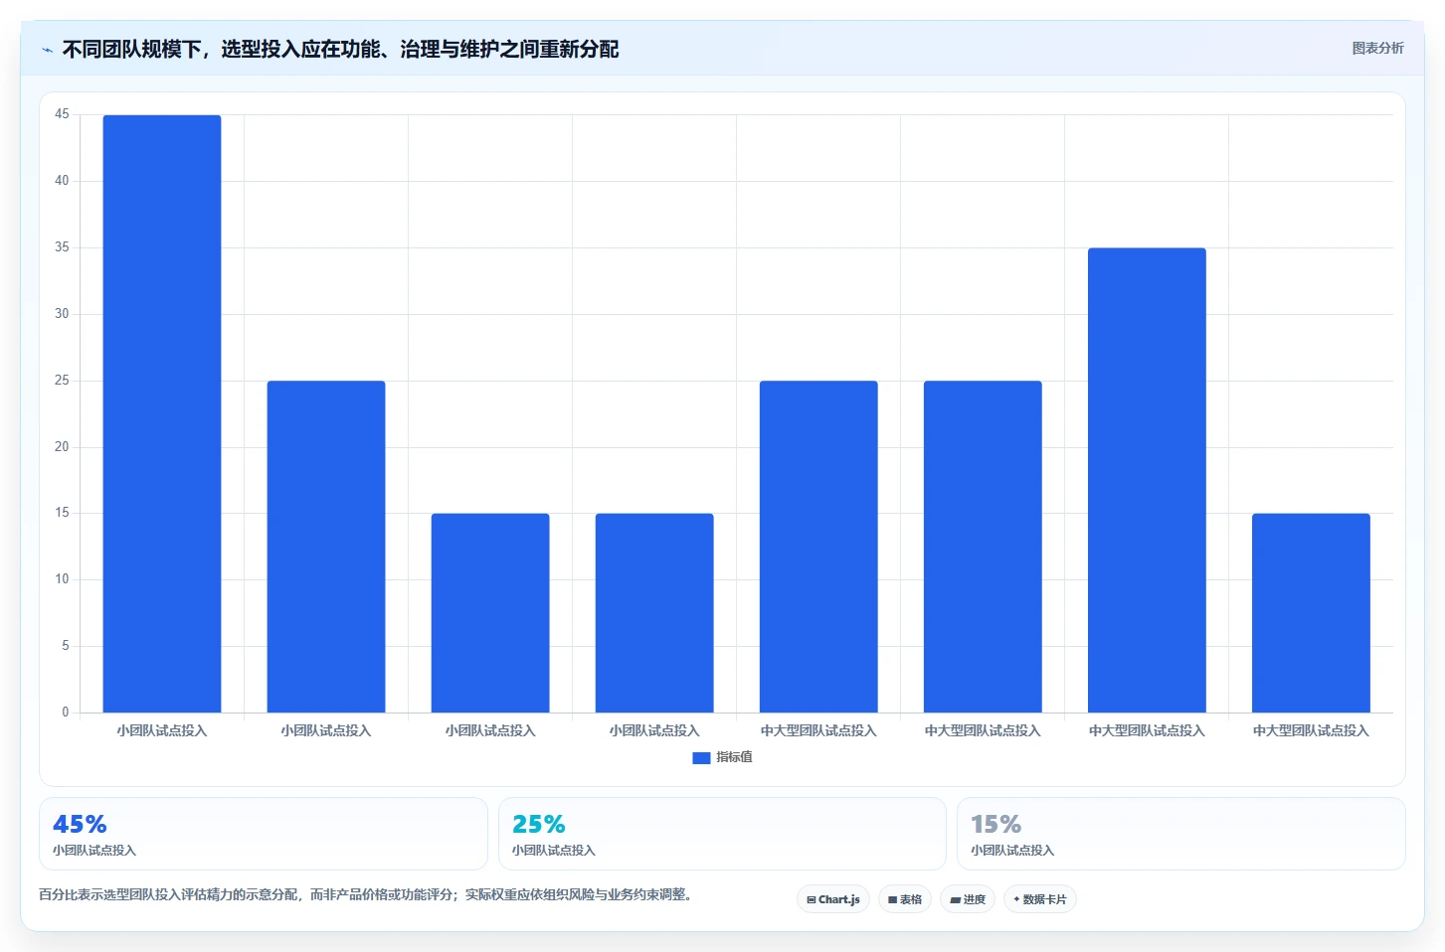The image size is (1445, 952).
Task: Click the small icon before the chart title
Action: pos(47,50)
